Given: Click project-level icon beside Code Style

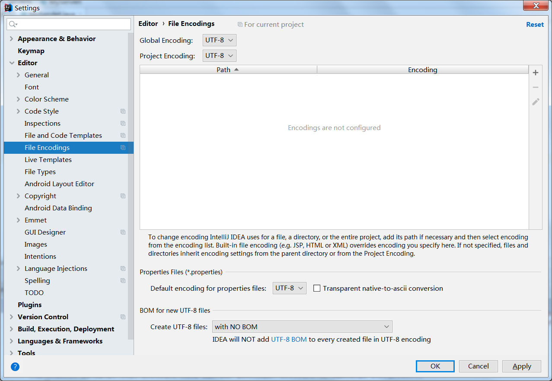Looking at the screenshot, I should point(123,111).
